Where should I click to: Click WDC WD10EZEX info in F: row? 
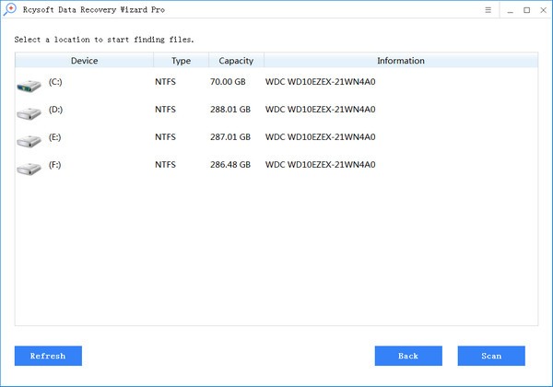[320, 164]
